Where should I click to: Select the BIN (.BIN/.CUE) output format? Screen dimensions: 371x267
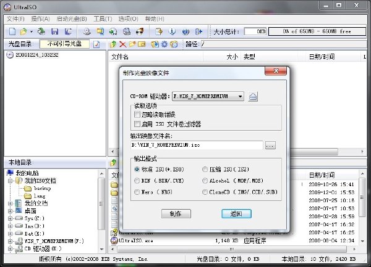(137, 181)
